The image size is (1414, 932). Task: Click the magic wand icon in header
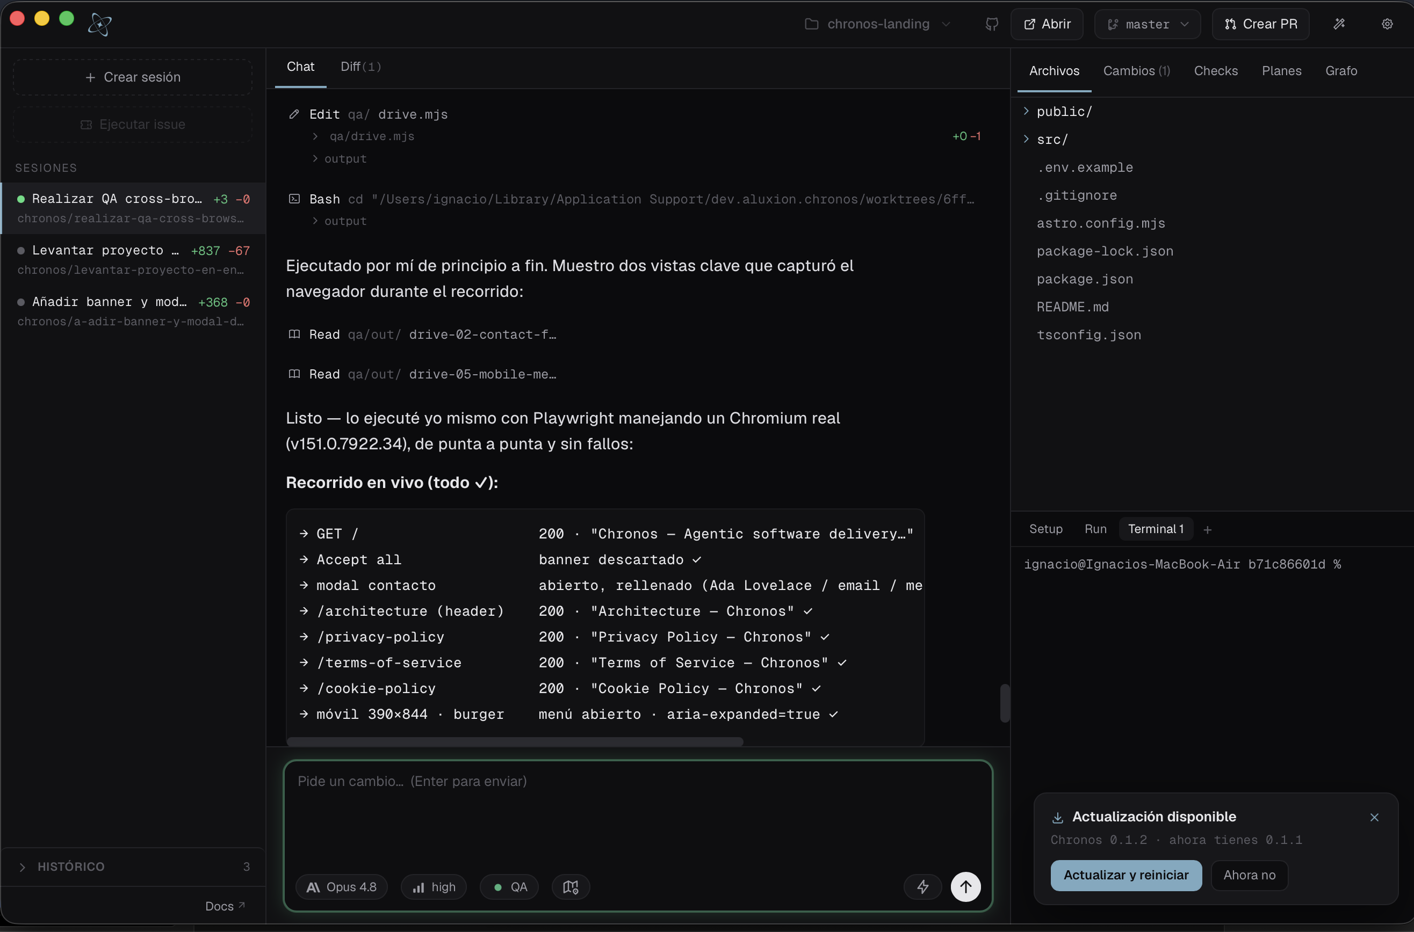click(1339, 24)
